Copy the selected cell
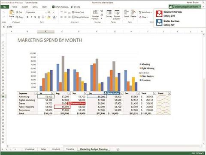Viewport: 206px width, 155px height. [19, 17]
